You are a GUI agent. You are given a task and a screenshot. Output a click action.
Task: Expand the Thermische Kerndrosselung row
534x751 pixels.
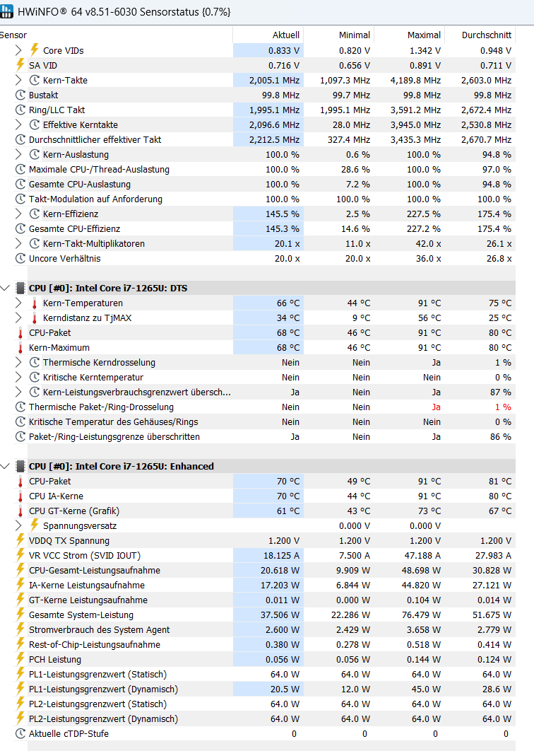tap(18, 362)
